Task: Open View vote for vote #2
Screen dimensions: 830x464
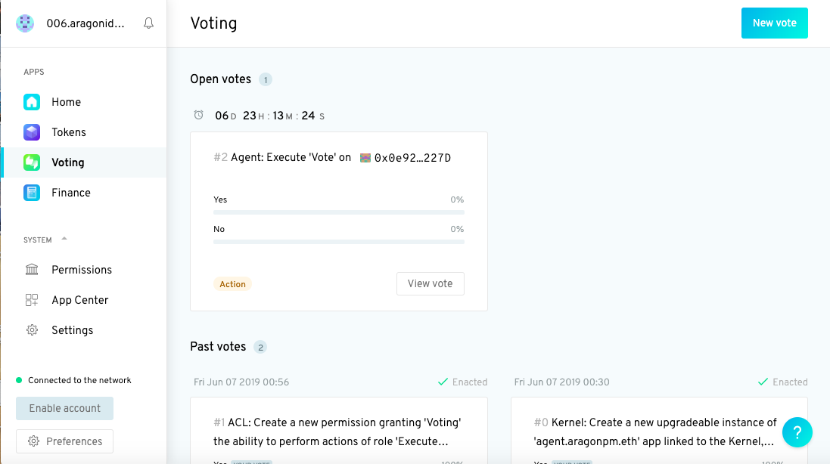Action: click(x=431, y=284)
